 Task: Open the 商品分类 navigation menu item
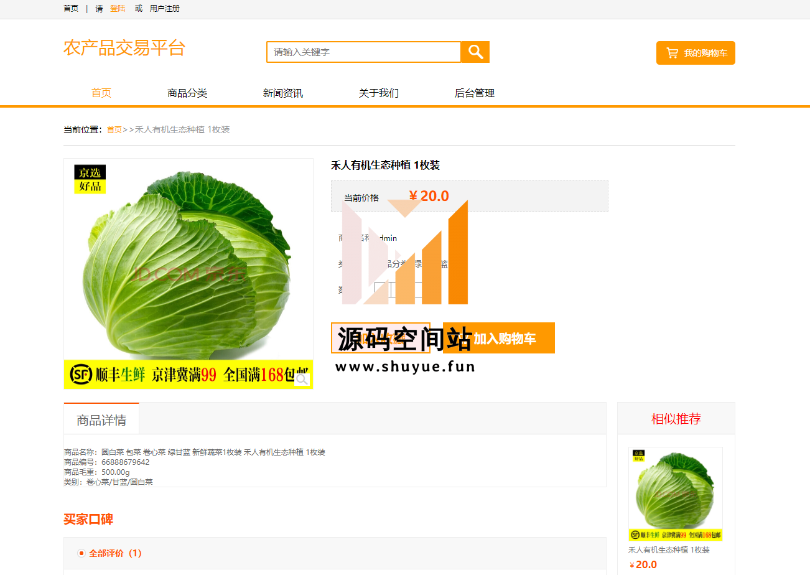coord(187,93)
